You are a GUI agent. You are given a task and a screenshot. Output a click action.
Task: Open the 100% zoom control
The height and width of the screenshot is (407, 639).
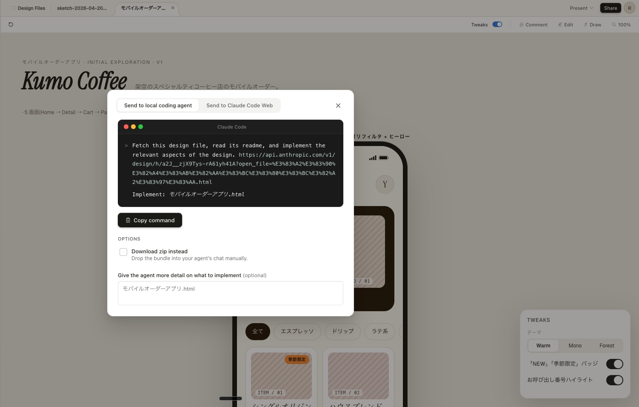pyautogui.click(x=622, y=25)
